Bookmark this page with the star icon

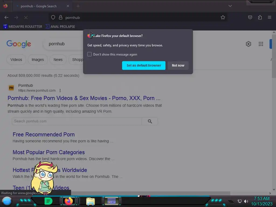tap(223, 18)
